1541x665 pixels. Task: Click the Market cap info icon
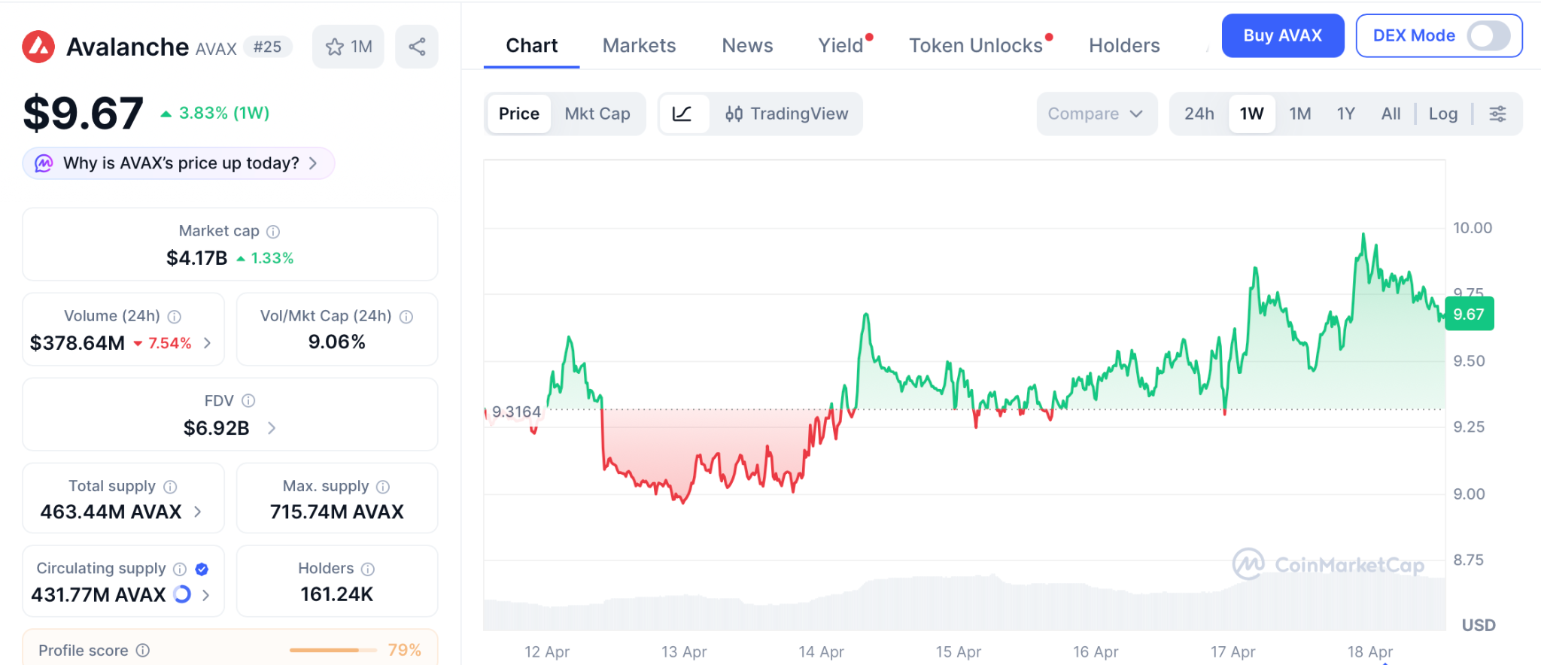(x=273, y=232)
